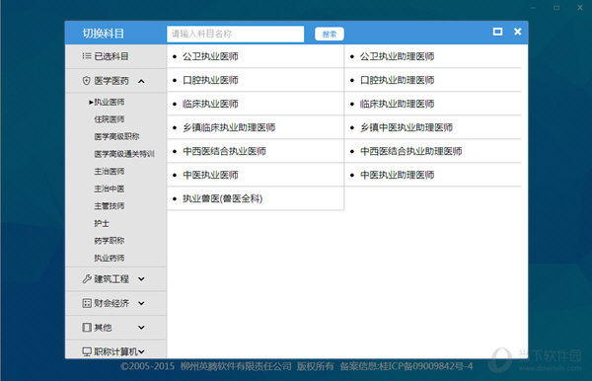This screenshot has height=381, width=592.
Task: Click the 搜索 search button
Action: [x=330, y=34]
